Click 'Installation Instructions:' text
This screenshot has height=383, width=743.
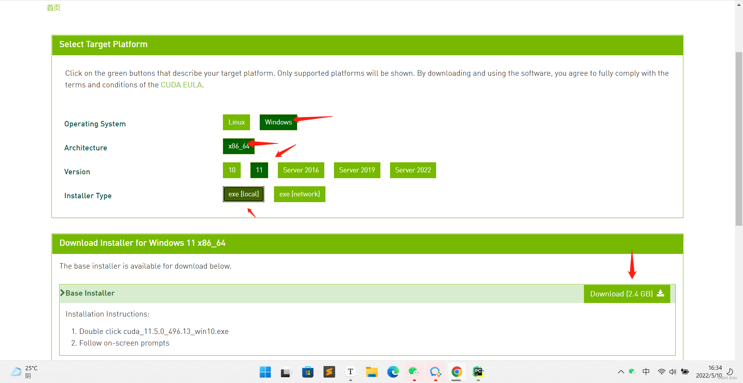[108, 314]
